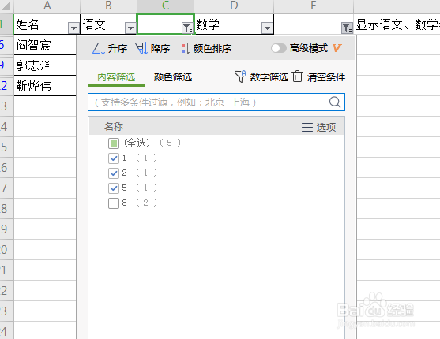The width and height of the screenshot is (440, 339).
Task: Select column E header
Action: (314, 6)
